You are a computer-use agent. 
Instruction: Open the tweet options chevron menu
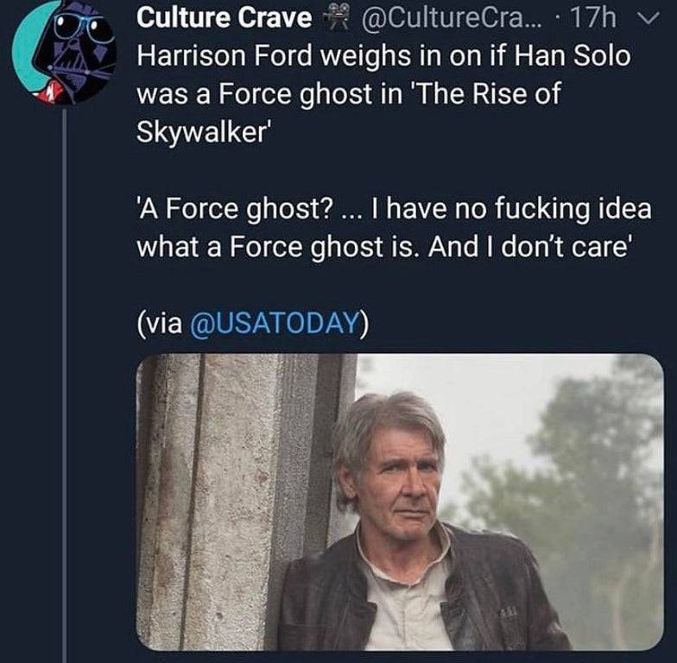649,19
